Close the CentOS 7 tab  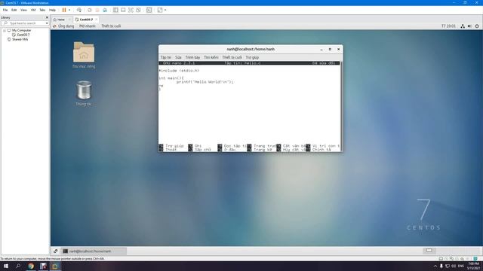click(x=96, y=20)
